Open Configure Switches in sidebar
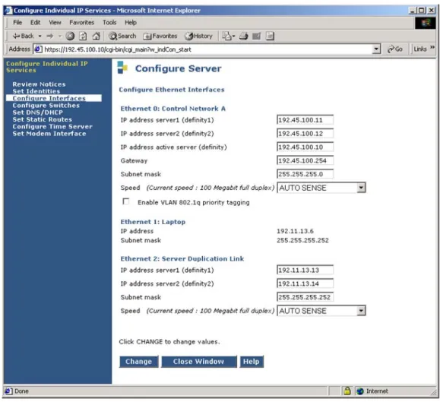 tap(46, 106)
